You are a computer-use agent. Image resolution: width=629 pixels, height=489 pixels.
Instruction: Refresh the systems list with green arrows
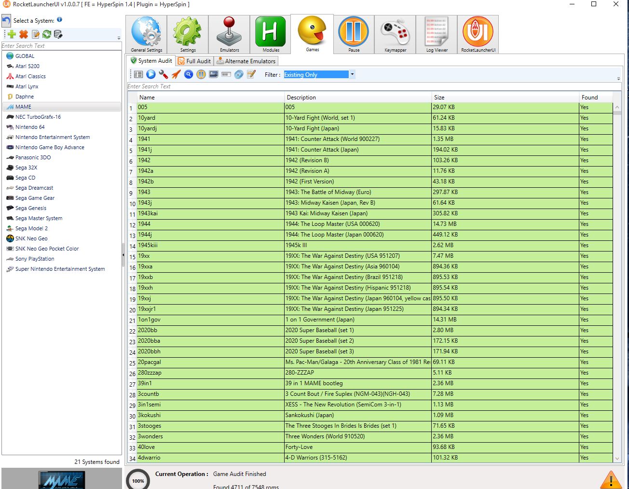tap(47, 34)
